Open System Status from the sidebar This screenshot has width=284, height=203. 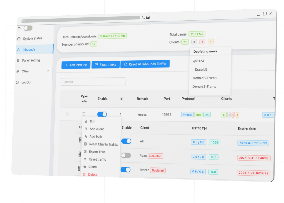coord(32,39)
